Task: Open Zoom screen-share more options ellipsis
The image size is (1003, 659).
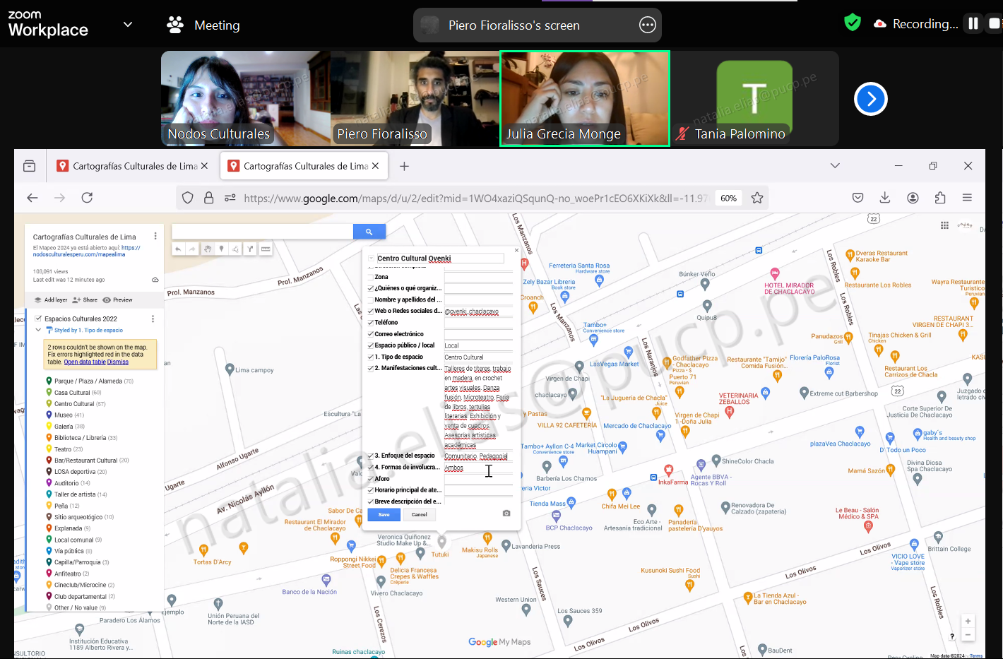Action: (x=647, y=25)
